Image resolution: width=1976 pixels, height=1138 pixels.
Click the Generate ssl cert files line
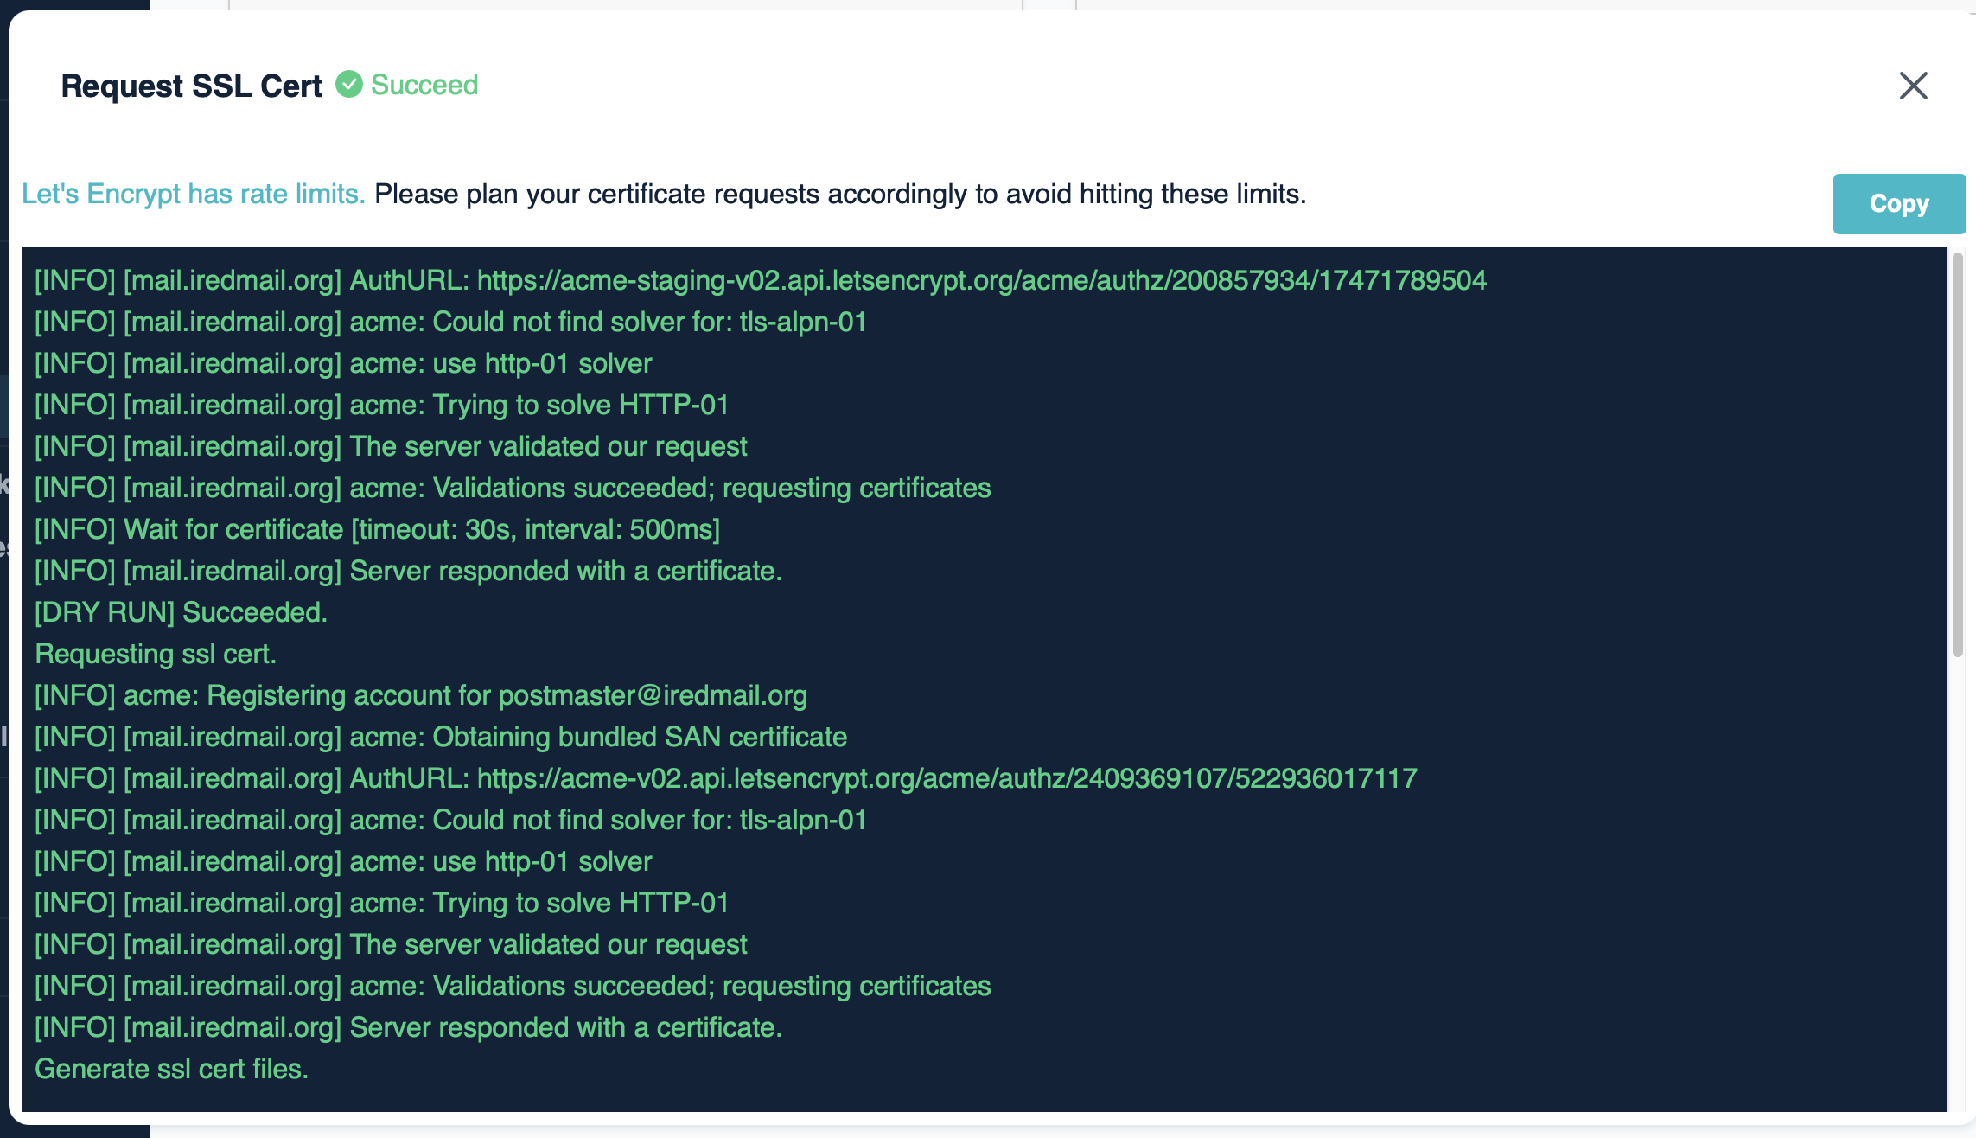(171, 1069)
